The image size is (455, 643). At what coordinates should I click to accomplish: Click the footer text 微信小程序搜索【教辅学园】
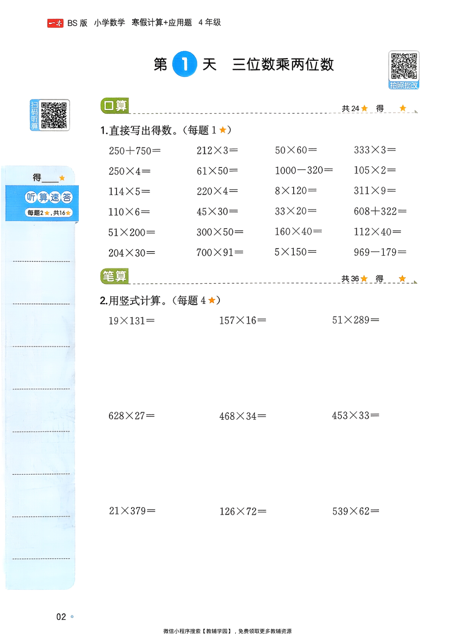(x=198, y=631)
